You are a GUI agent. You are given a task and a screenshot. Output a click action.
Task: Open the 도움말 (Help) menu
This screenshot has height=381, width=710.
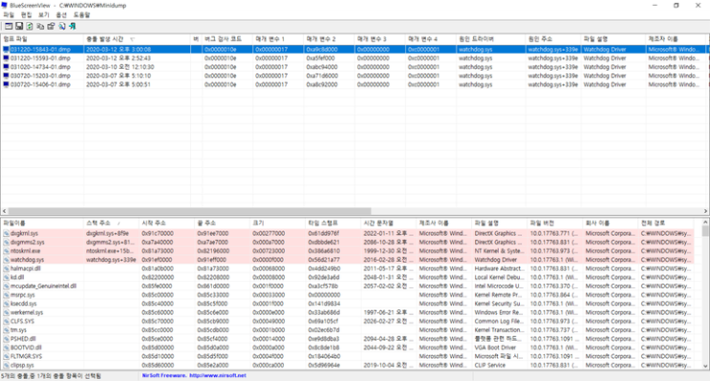pos(82,15)
